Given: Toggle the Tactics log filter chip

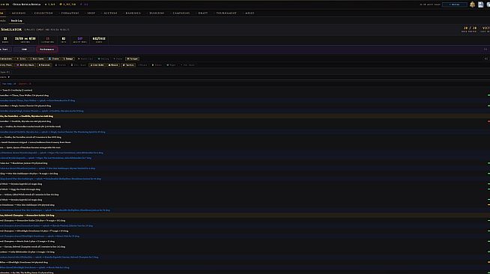Looking at the screenshot, I should click(128, 65).
